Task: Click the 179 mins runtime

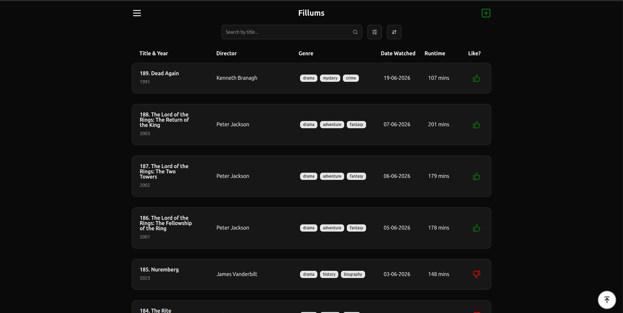Action: click(439, 176)
